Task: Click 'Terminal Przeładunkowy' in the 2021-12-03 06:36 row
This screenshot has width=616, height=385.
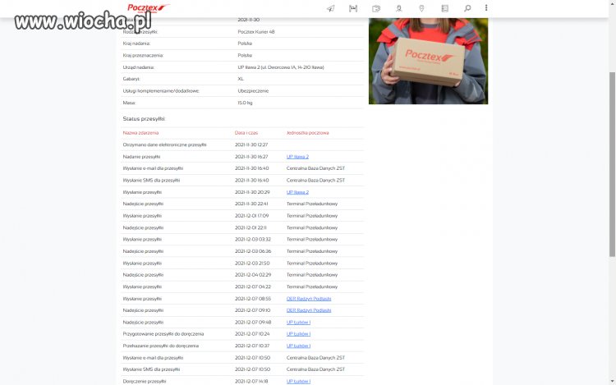Action: [x=312, y=251]
